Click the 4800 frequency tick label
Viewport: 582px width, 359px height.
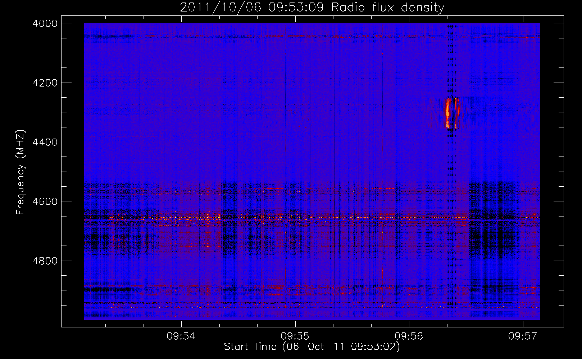click(x=45, y=261)
